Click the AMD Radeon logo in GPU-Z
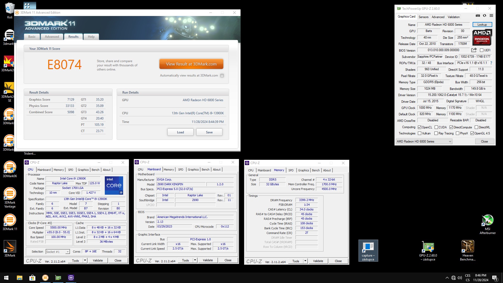The width and height of the screenshot is (503, 283). (x=482, y=37)
